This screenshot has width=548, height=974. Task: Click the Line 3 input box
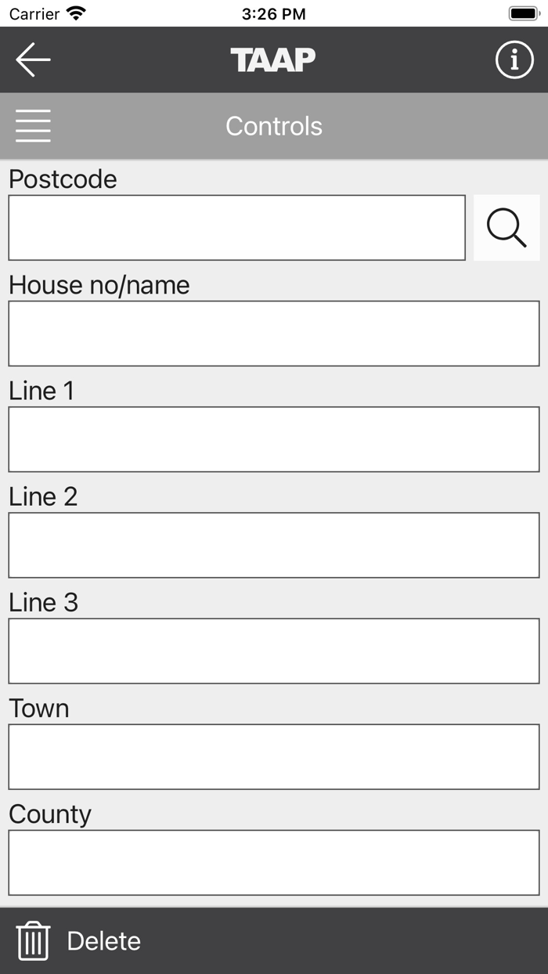point(274,651)
